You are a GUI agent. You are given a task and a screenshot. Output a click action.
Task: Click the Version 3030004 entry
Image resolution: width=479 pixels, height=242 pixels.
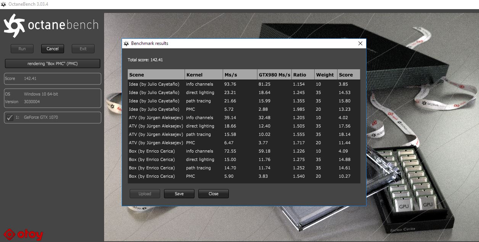(22, 102)
